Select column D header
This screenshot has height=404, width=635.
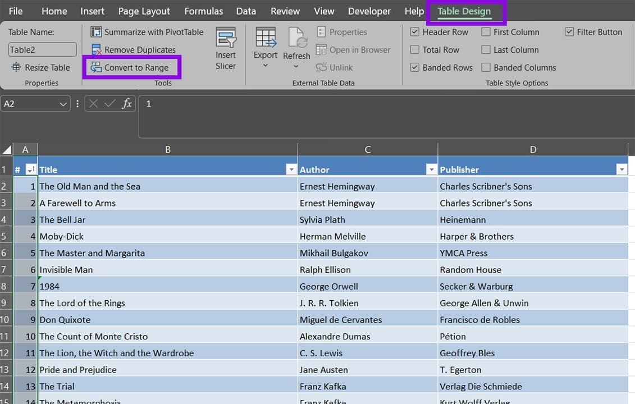[533, 149]
